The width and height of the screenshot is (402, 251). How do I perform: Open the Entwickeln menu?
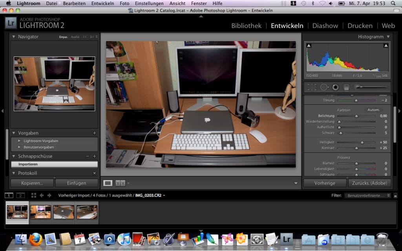[x=102, y=3]
